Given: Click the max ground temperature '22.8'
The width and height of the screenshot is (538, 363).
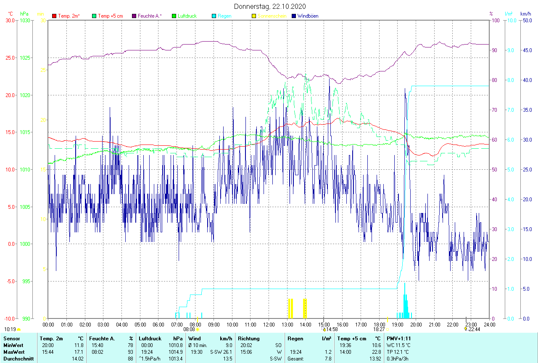Looking at the screenshot, I should tap(376, 352).
